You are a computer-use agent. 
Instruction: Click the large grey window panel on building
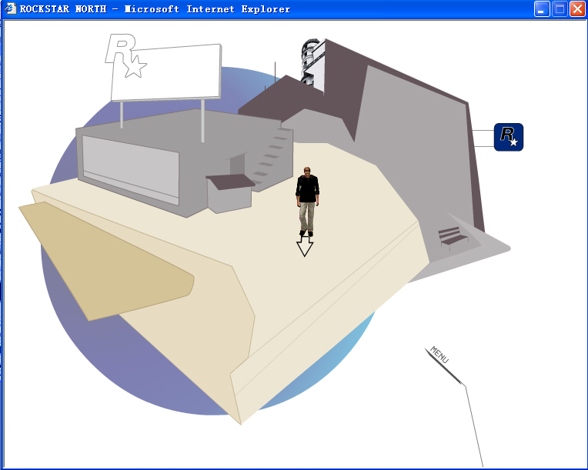point(131,170)
